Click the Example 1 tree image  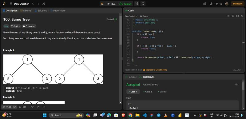click(x=53, y=69)
